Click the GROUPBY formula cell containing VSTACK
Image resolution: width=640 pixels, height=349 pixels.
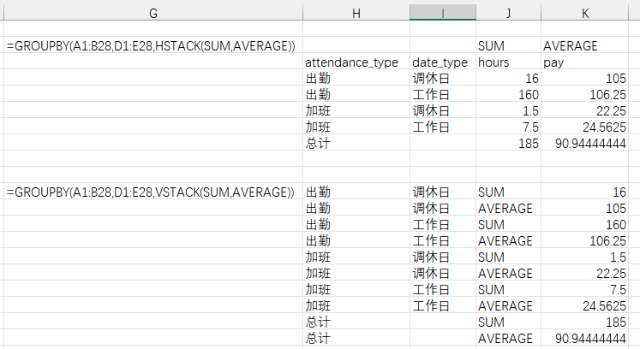click(x=153, y=192)
